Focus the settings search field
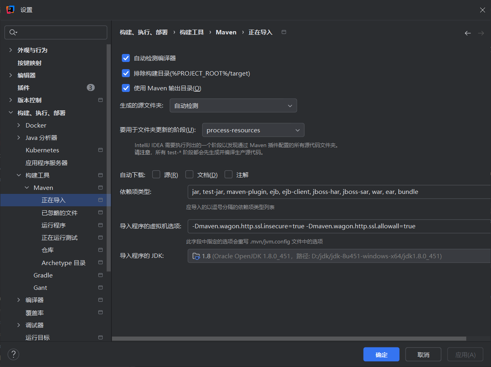Image resolution: width=491 pixels, height=367 pixels. coord(56,32)
